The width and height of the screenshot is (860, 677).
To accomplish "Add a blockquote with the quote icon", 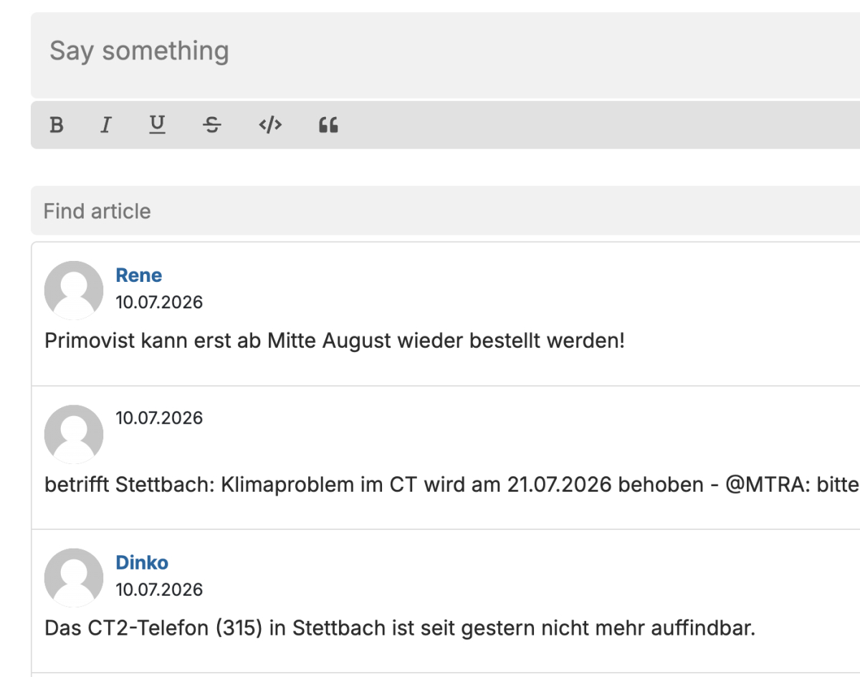I will (328, 126).
